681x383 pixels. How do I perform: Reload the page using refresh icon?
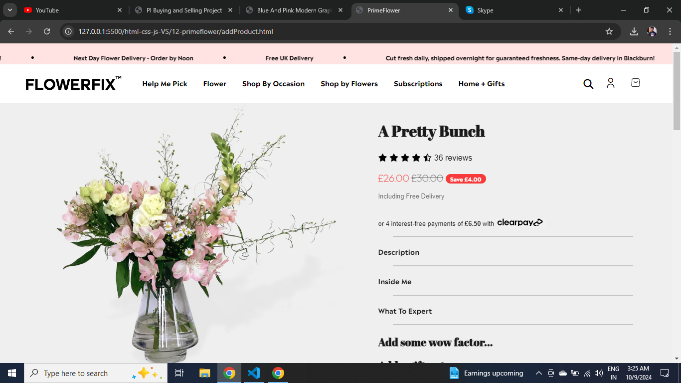click(47, 31)
